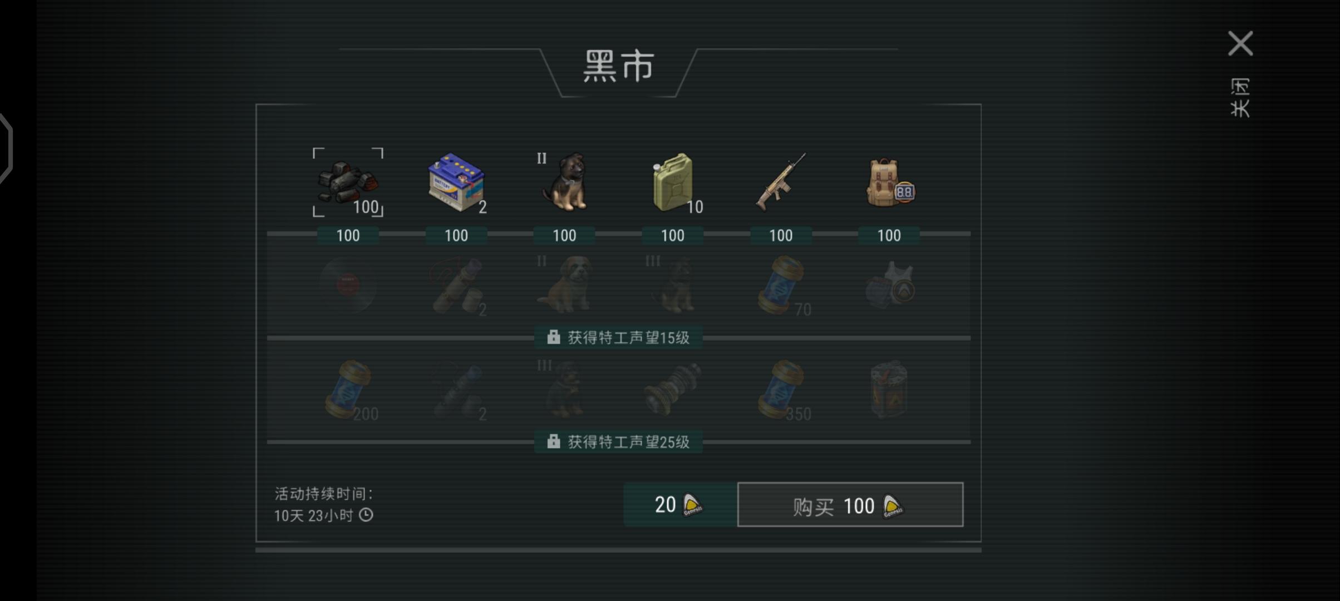Select the coal pile item
This screenshot has height=601, width=1340.
(348, 183)
